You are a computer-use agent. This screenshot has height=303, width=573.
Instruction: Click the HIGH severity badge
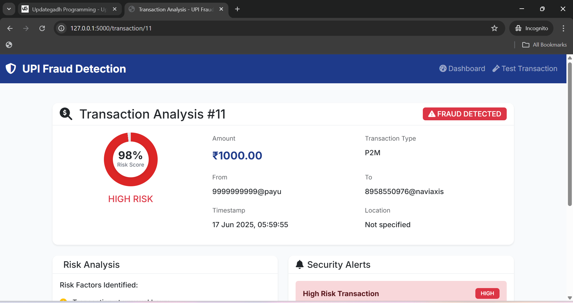(487, 293)
